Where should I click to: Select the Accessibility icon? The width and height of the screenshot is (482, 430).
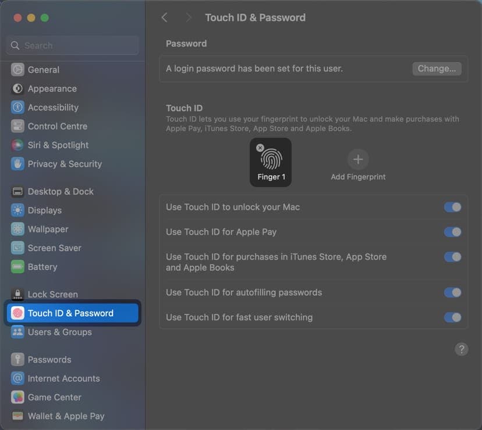[x=17, y=107]
